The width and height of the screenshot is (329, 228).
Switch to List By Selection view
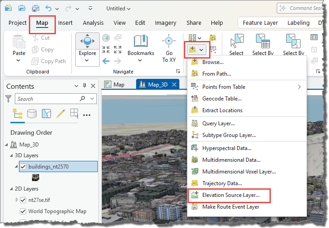(46, 114)
